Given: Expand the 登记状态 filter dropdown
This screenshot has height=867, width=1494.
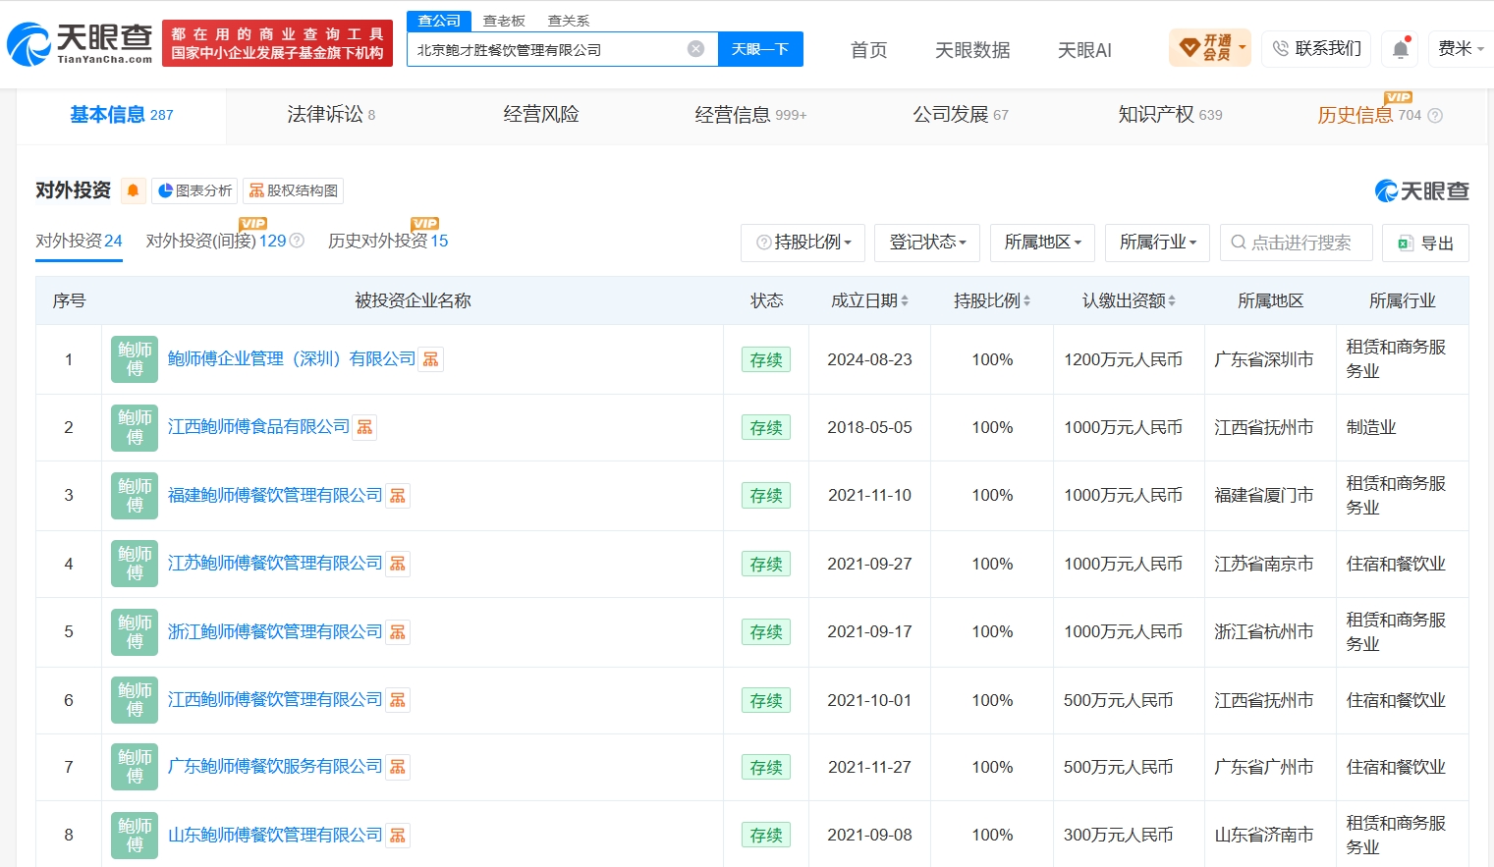Looking at the screenshot, I should [x=927, y=243].
